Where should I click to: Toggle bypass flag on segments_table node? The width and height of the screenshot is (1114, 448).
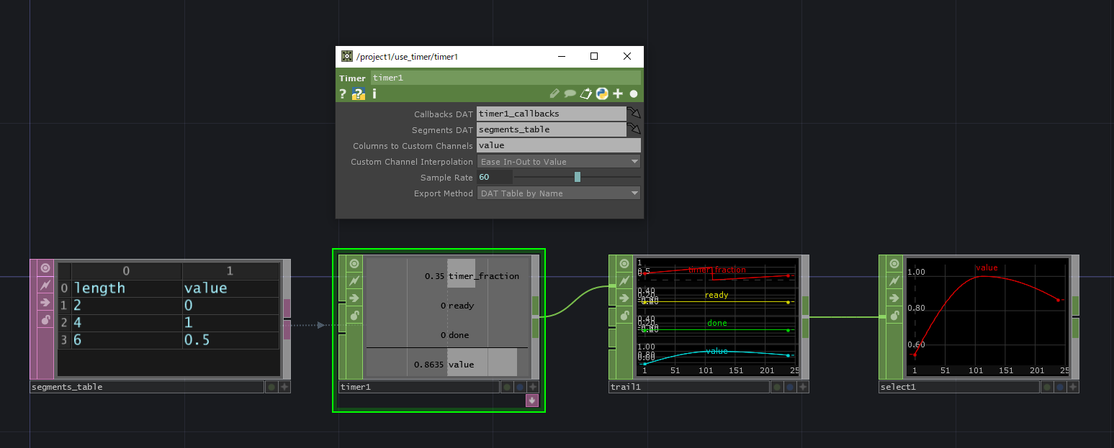45,285
